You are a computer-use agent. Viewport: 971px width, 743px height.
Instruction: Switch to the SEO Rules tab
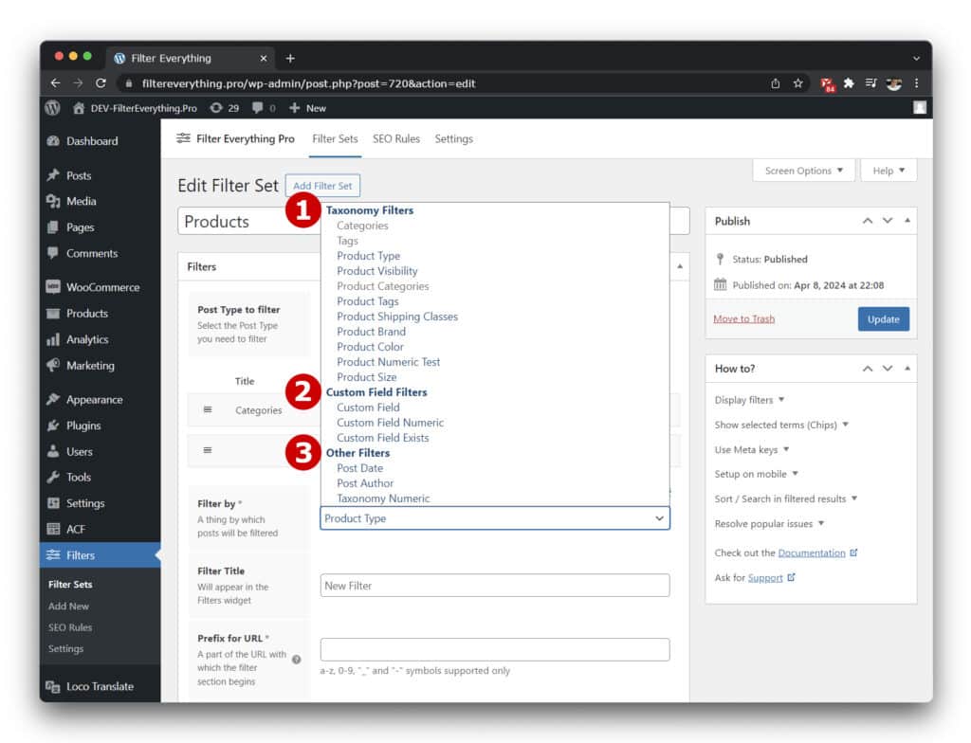396,138
